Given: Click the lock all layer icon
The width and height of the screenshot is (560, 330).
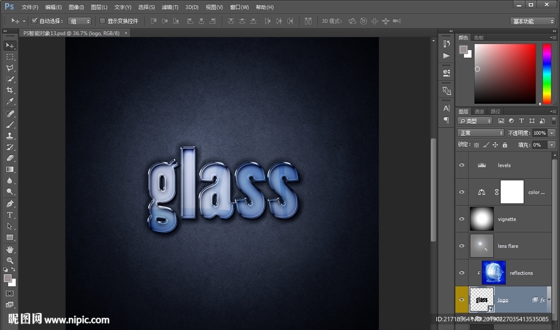Looking at the screenshot, I should click(x=504, y=145).
